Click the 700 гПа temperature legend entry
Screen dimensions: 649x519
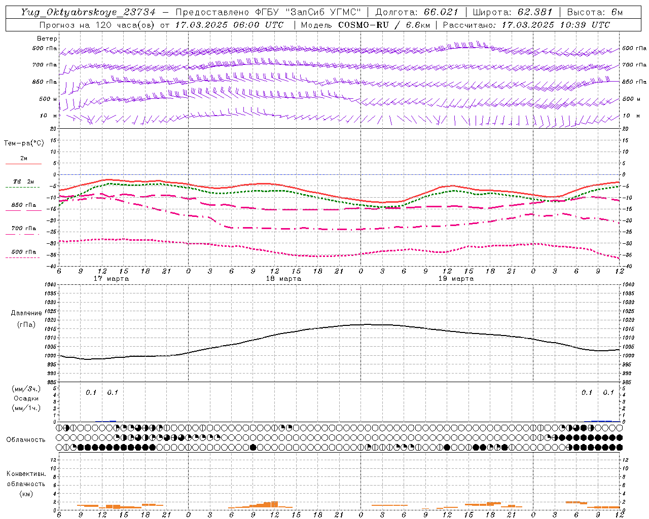pyautogui.click(x=24, y=229)
